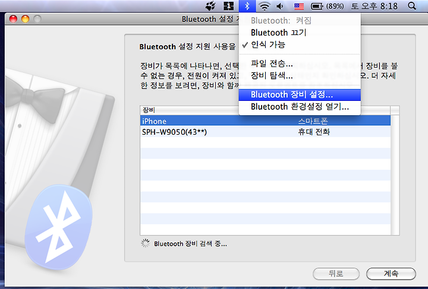428x289 pixels.
Task: Click the searching spinner indicator
Action: click(146, 243)
